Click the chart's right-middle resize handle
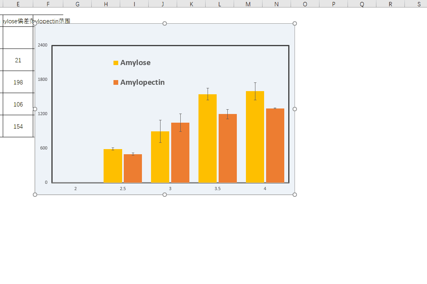The height and width of the screenshot is (284, 427). tap(295, 109)
